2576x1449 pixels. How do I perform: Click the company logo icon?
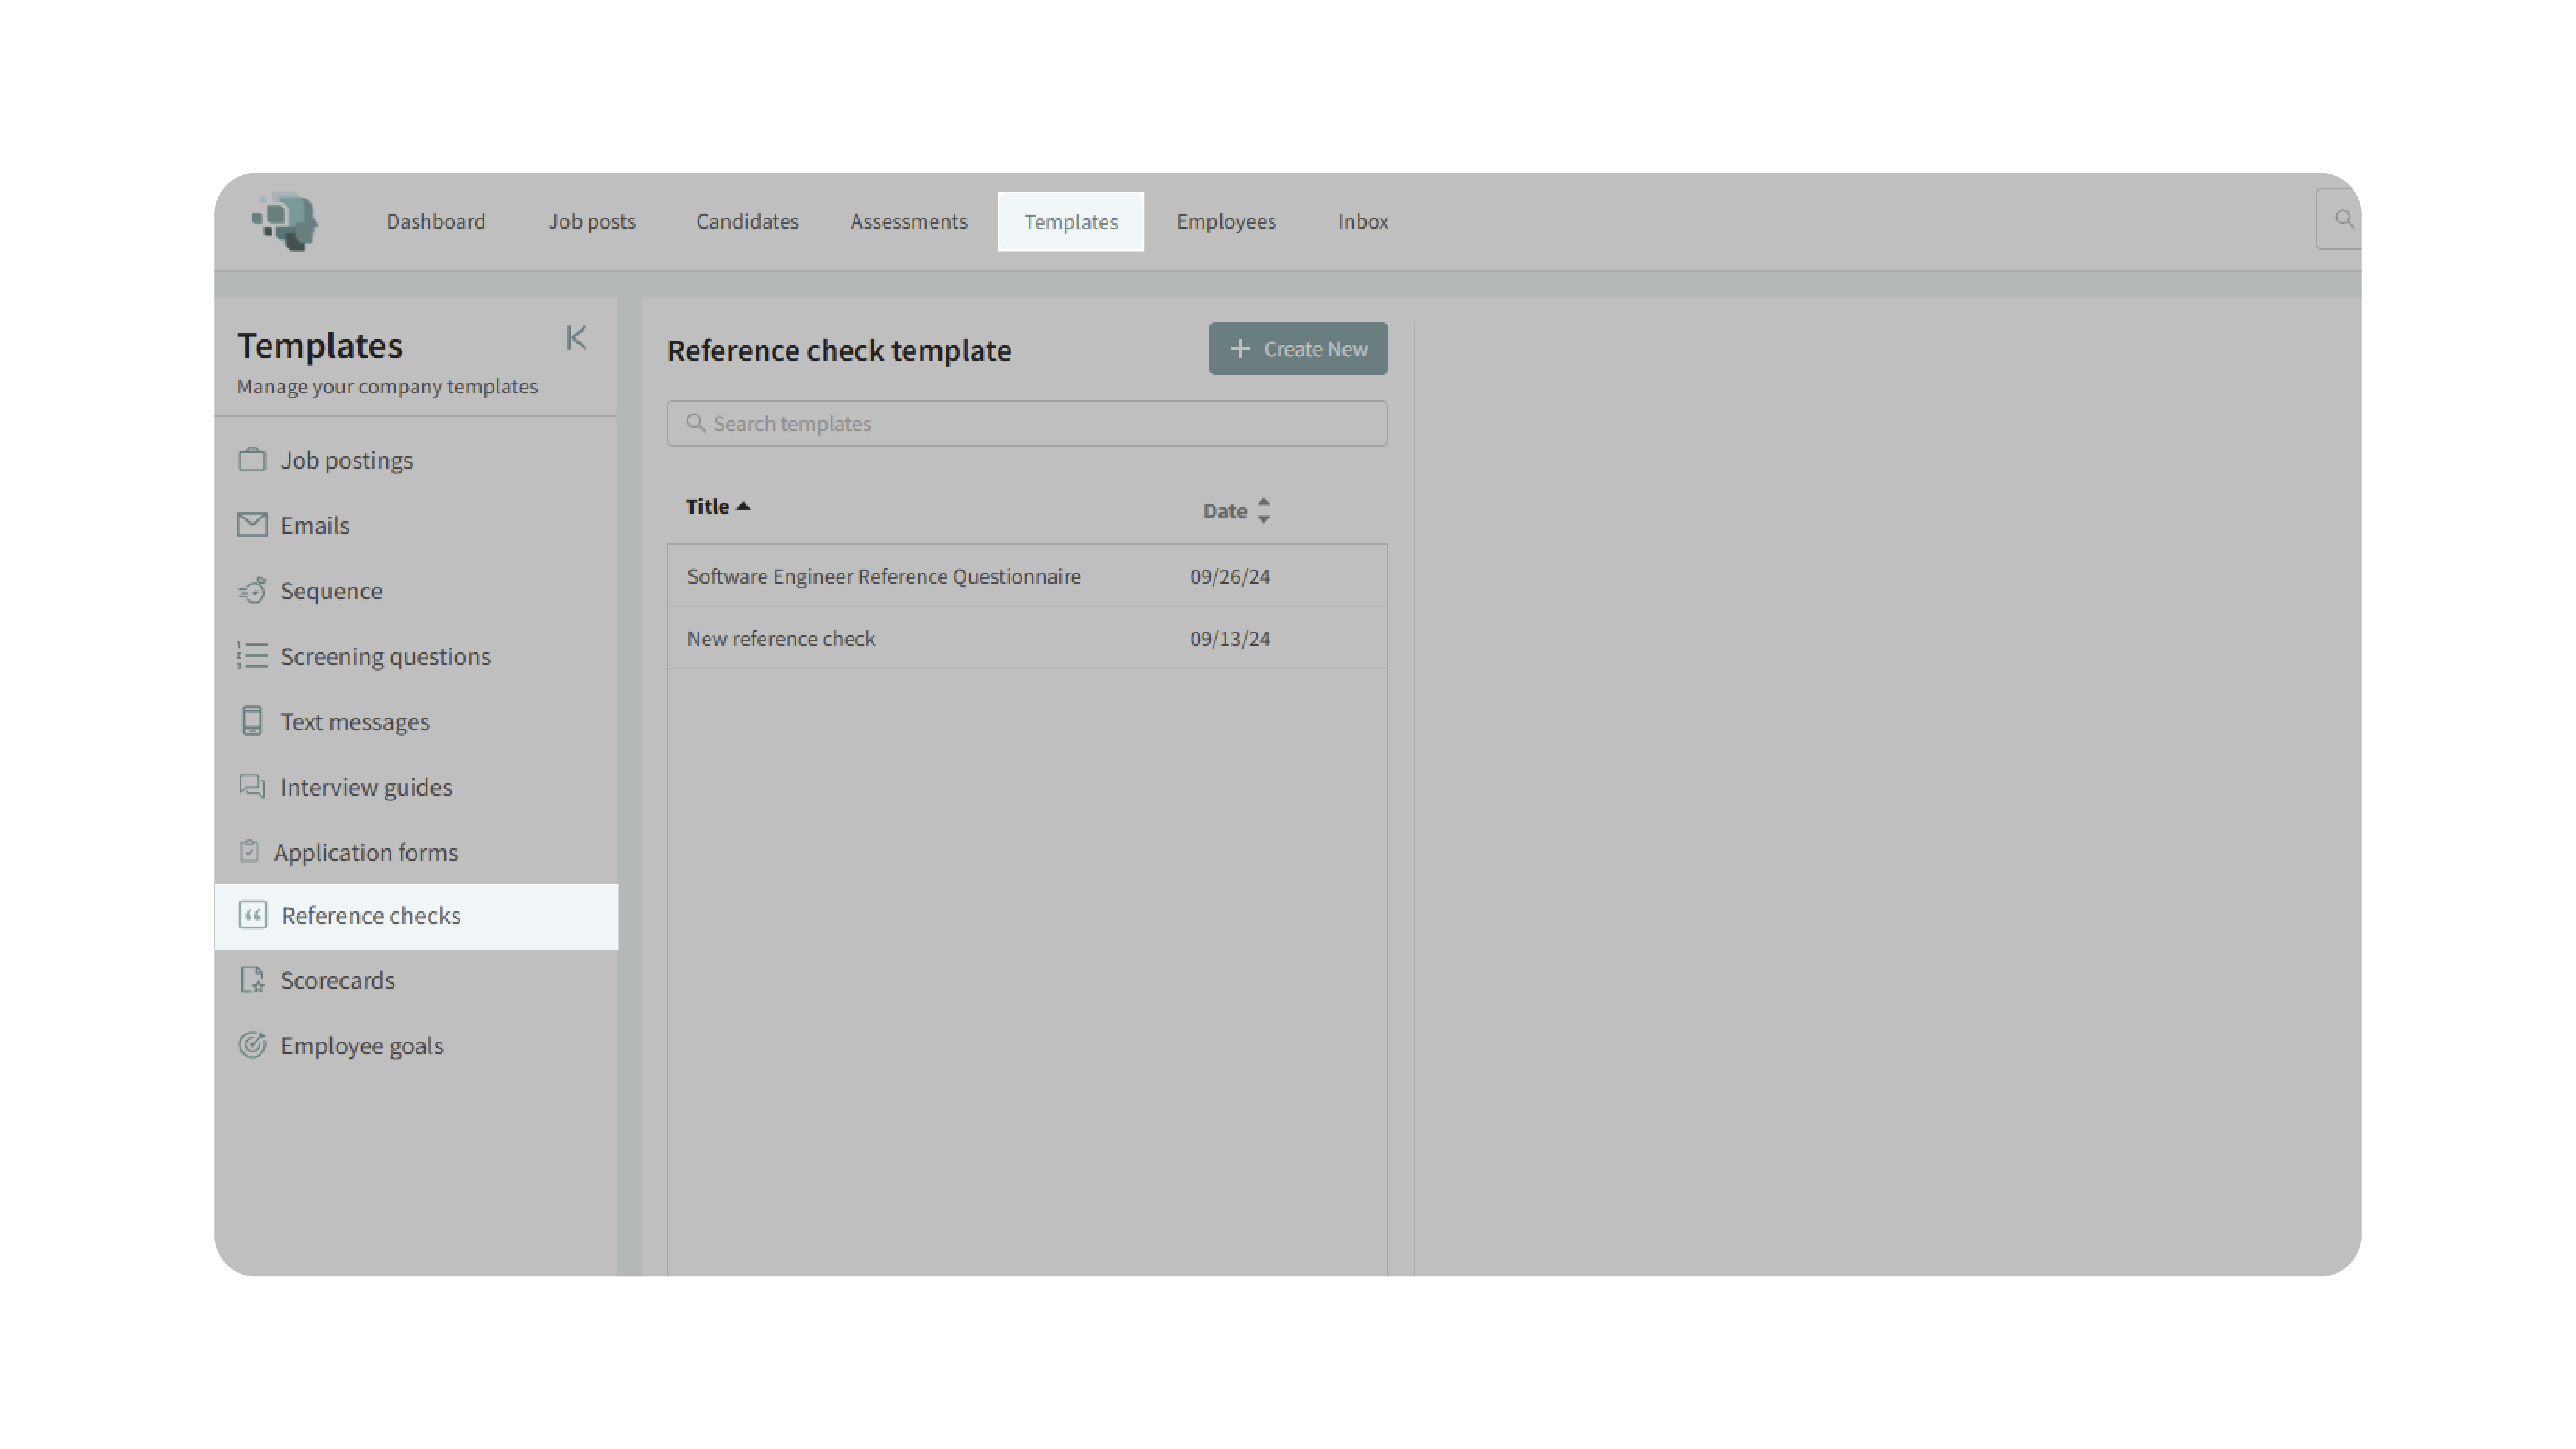(285, 221)
